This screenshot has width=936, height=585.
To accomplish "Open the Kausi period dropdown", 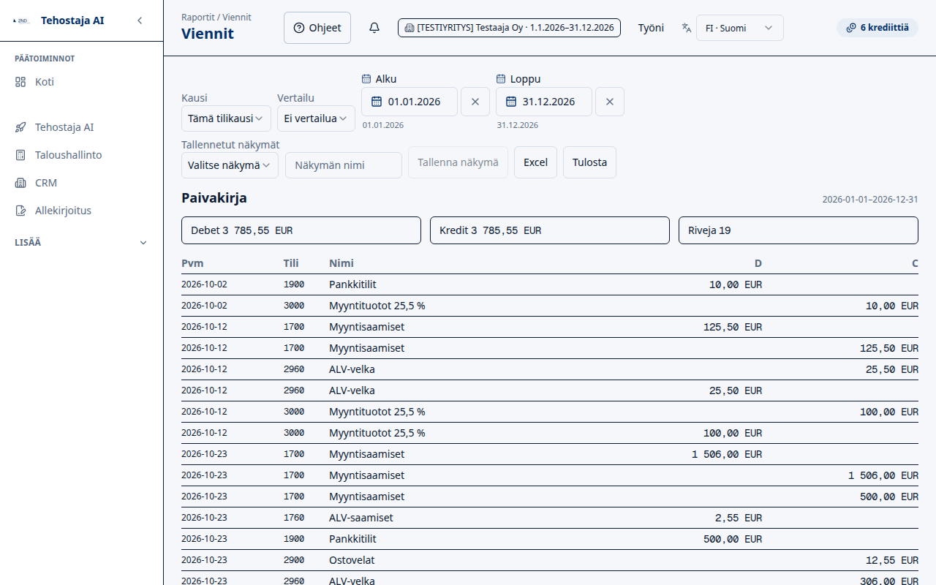I will pyautogui.click(x=226, y=118).
